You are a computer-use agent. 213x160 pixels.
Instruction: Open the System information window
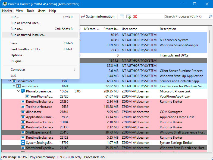pyautogui.click(x=97, y=16)
